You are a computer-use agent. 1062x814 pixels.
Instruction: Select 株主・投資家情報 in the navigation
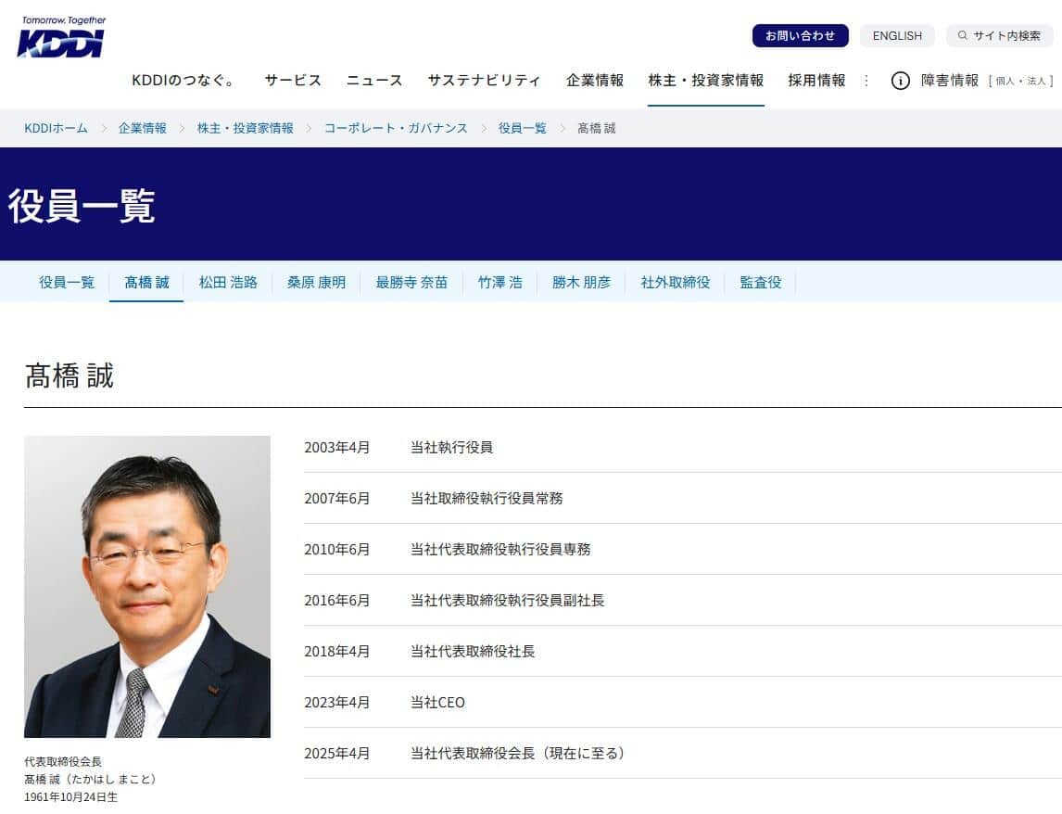pyautogui.click(x=708, y=81)
